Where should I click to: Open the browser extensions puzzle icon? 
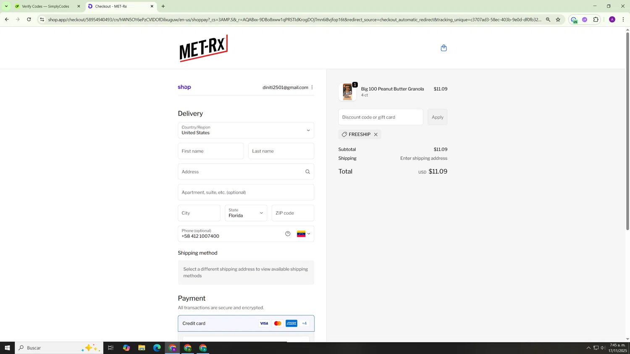click(x=596, y=20)
